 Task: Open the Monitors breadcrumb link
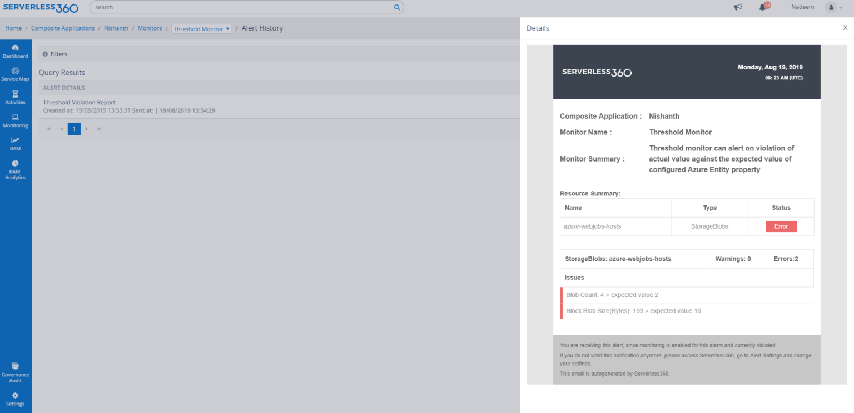pos(150,28)
